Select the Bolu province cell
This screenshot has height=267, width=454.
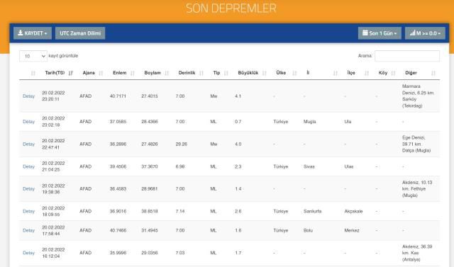click(308, 231)
